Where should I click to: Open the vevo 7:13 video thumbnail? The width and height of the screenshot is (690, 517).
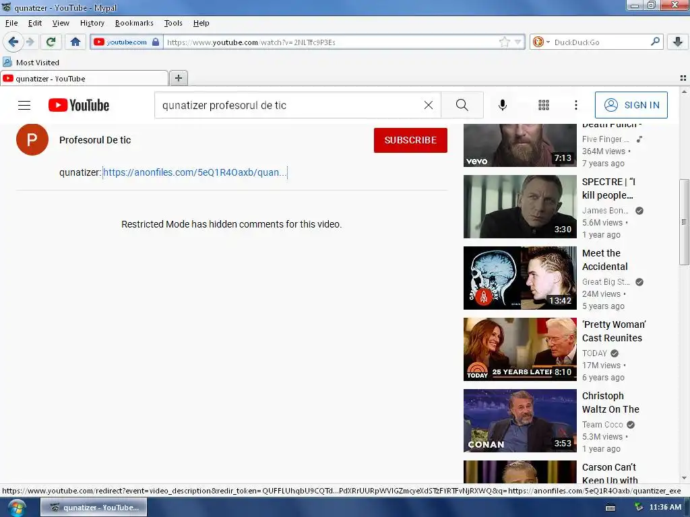[x=520, y=145]
